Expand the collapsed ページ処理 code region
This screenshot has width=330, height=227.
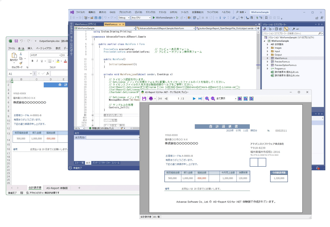93,120
